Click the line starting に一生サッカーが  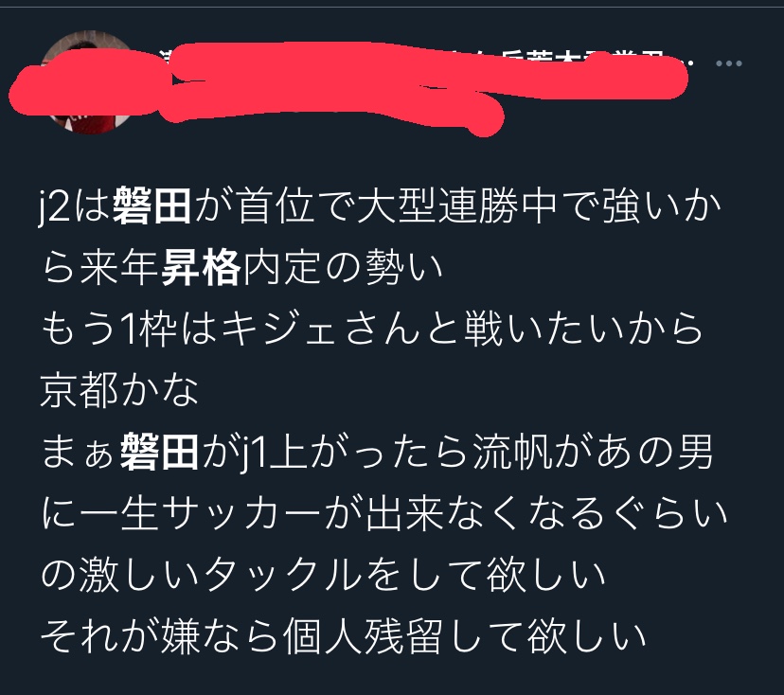point(383,513)
